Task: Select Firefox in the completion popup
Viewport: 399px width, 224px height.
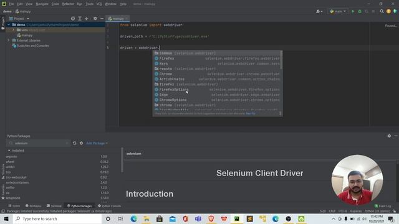Action: point(218,58)
